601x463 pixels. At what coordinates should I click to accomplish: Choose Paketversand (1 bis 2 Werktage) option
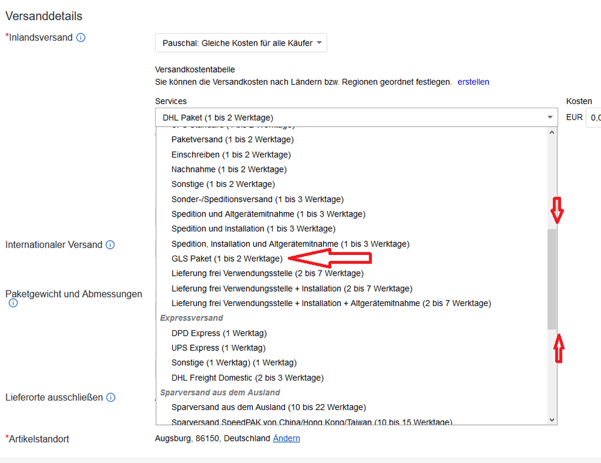(x=232, y=140)
